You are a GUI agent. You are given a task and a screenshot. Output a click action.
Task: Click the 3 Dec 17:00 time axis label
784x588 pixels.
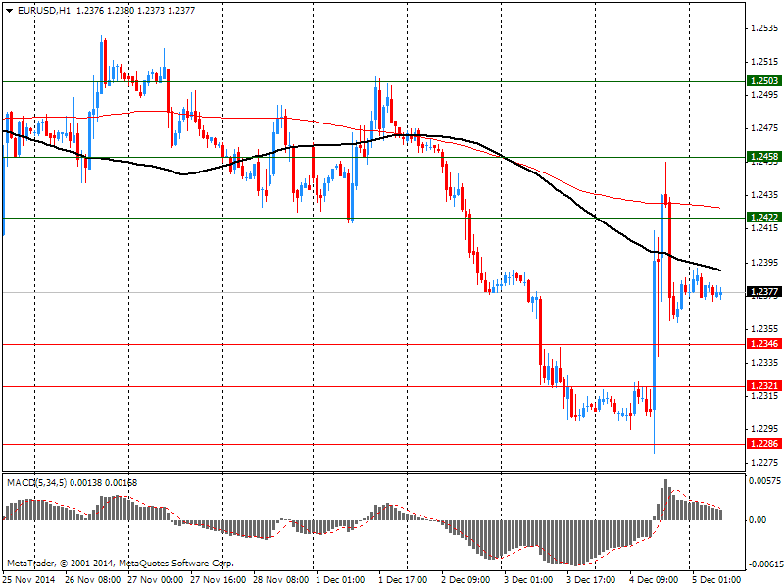pyautogui.click(x=591, y=580)
